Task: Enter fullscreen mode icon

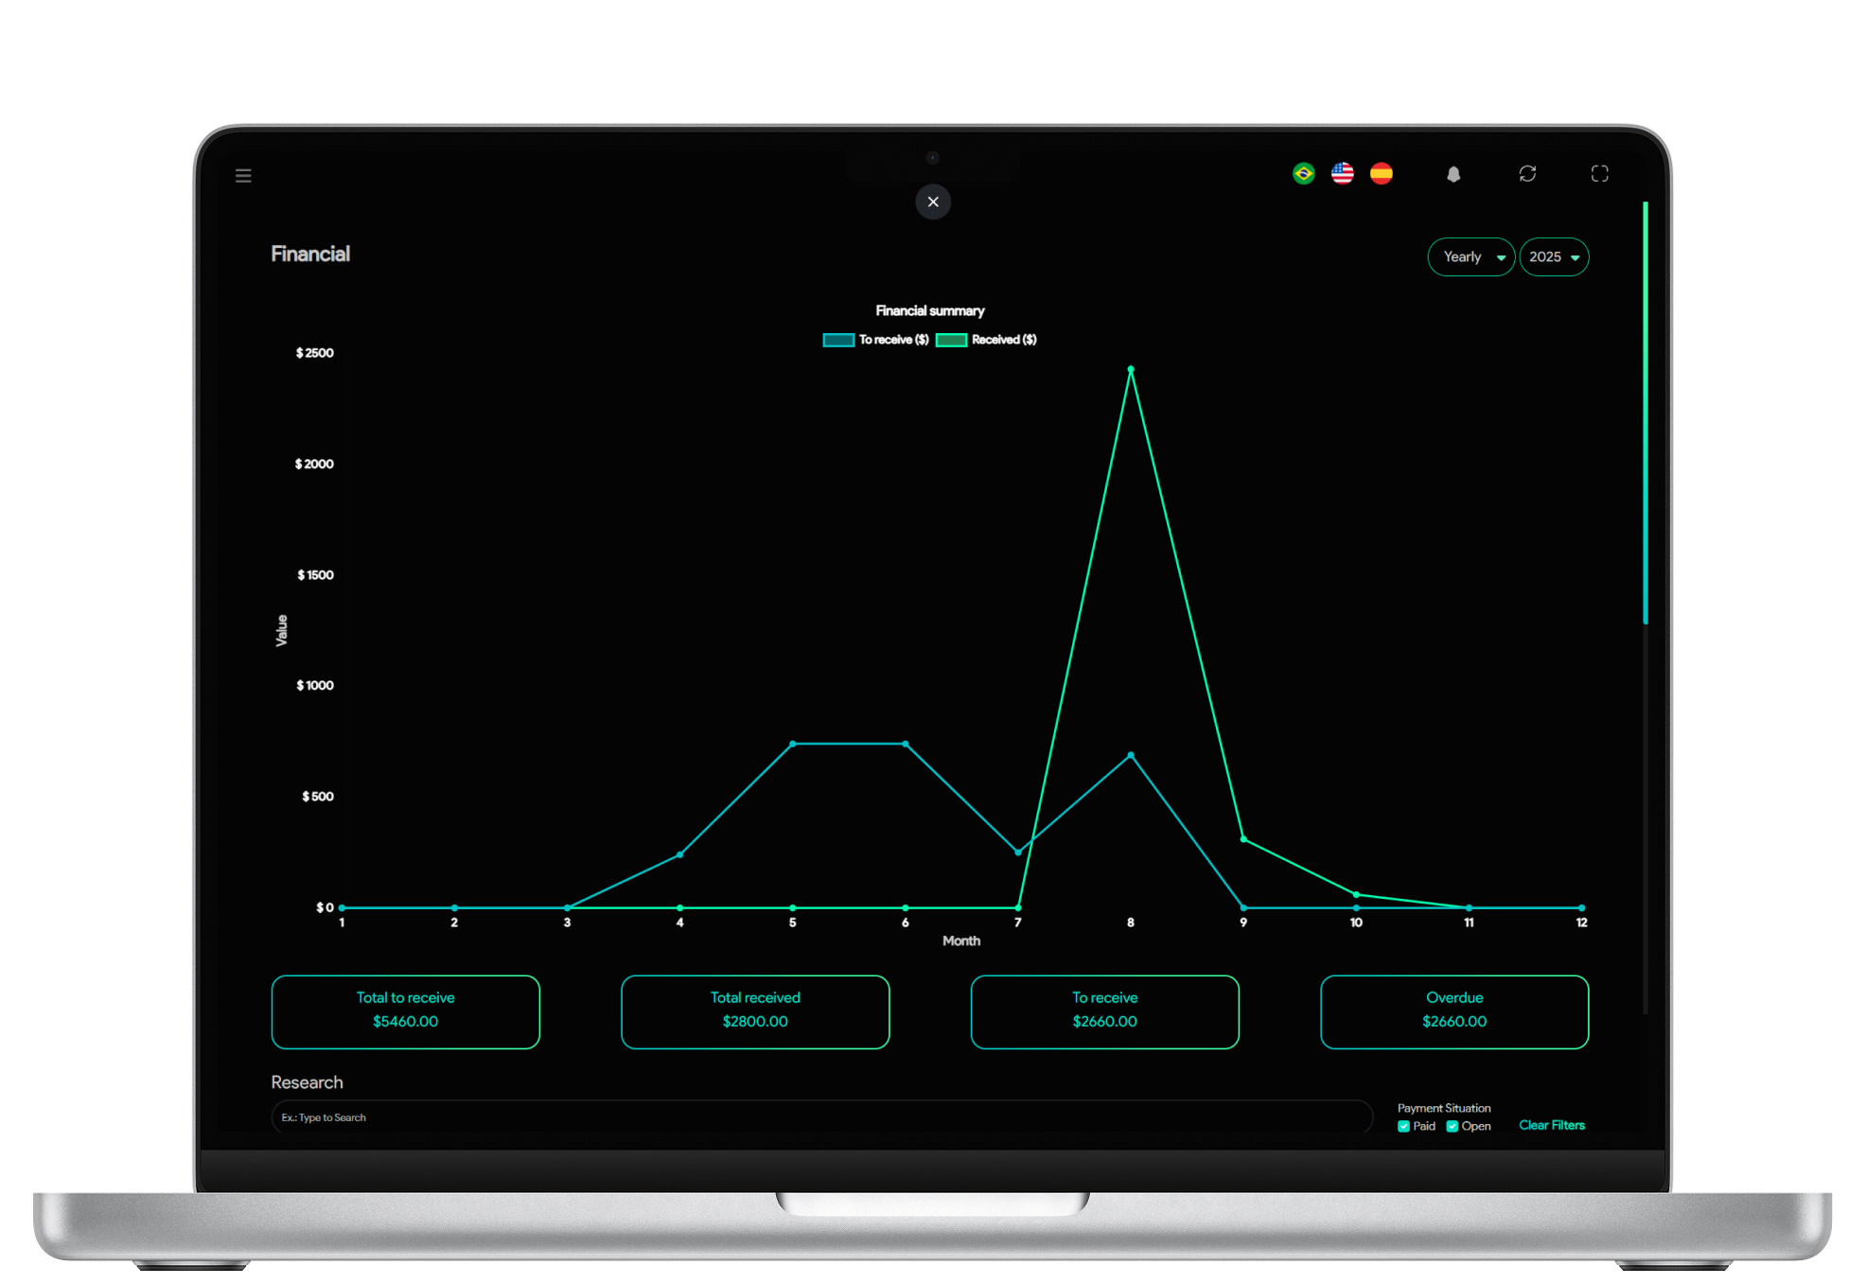Action: pos(1599,173)
